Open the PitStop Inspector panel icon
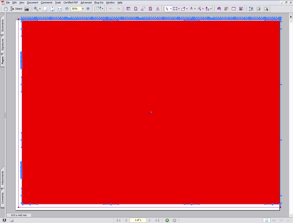Viewport: 293px width, 223px height. (128, 9)
